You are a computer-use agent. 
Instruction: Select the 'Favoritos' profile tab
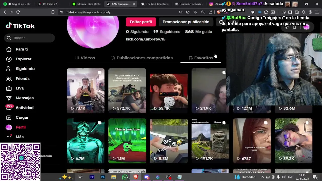201,58
